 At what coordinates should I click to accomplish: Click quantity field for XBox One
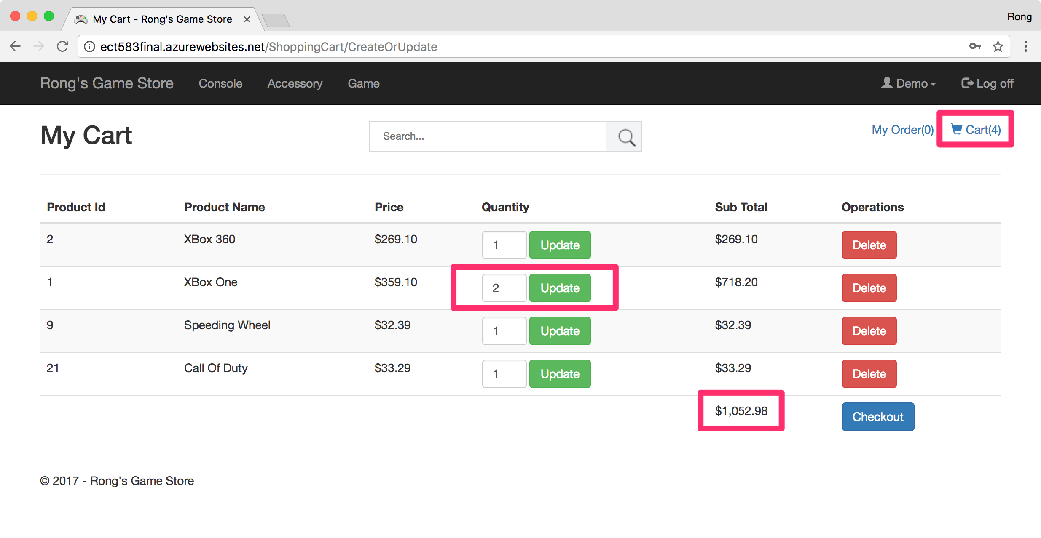pos(504,288)
